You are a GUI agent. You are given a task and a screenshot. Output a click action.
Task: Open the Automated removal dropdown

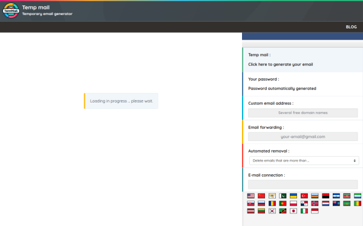pyautogui.click(x=304, y=160)
